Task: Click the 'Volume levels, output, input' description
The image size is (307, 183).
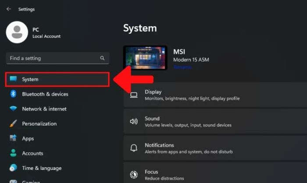Action: (188, 125)
